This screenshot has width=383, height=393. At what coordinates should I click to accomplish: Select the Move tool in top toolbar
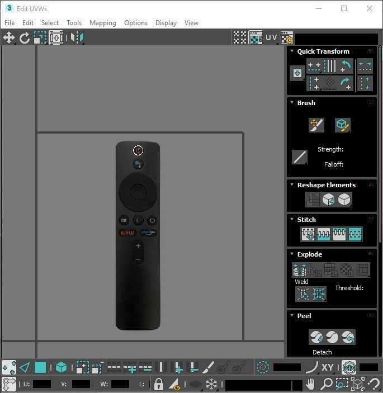point(9,38)
